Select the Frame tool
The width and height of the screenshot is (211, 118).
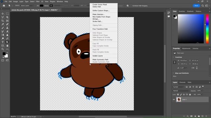click(7, 21)
